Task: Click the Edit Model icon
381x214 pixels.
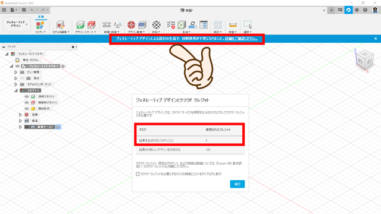Action: (61, 25)
